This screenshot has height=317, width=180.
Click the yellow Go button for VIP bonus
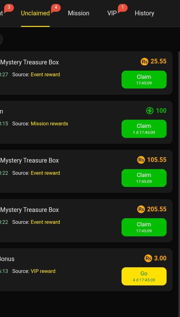(x=144, y=276)
